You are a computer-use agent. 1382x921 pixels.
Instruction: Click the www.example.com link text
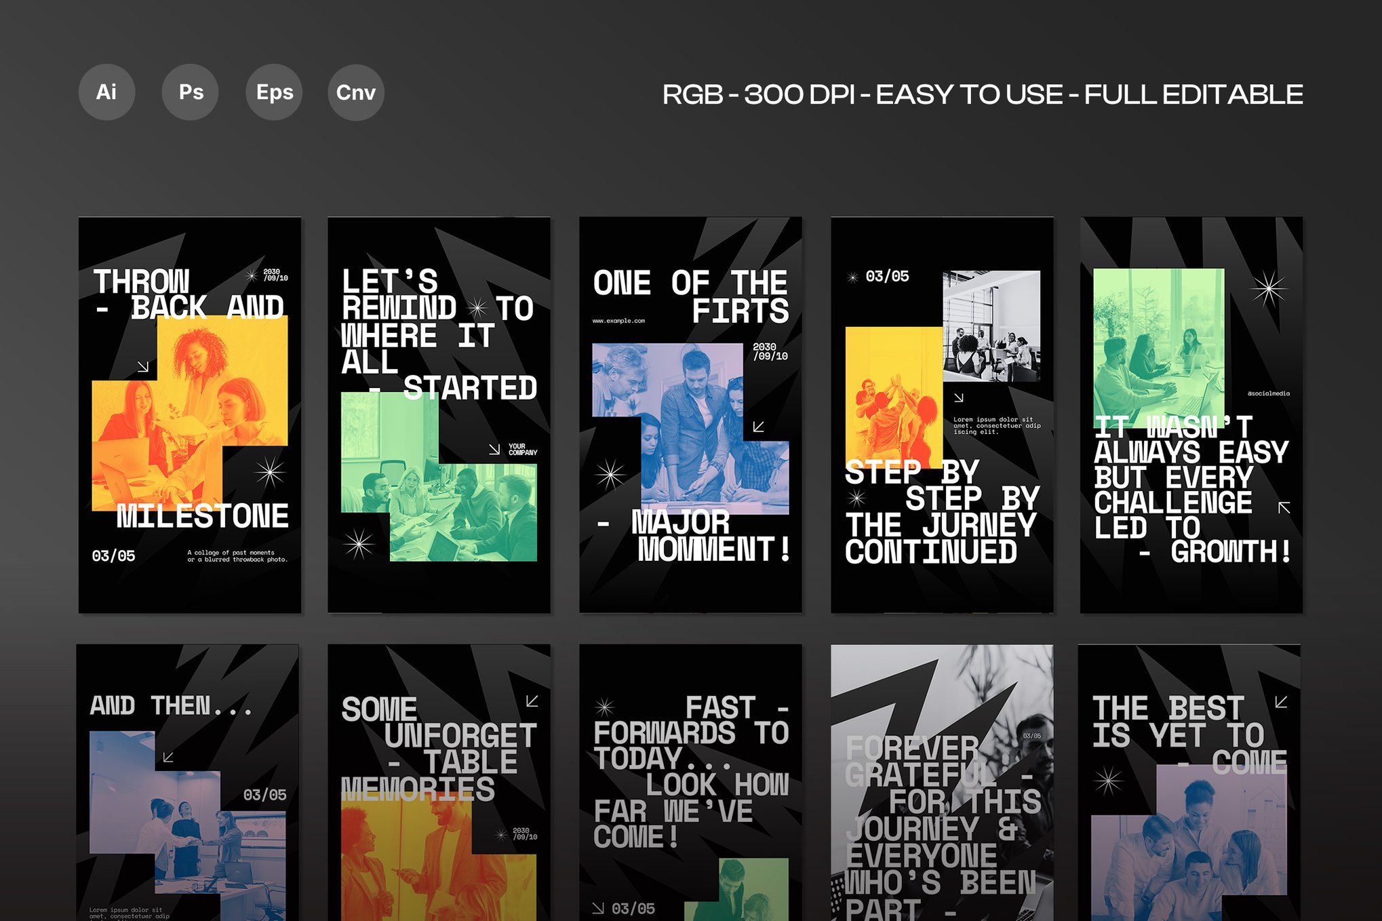(618, 321)
